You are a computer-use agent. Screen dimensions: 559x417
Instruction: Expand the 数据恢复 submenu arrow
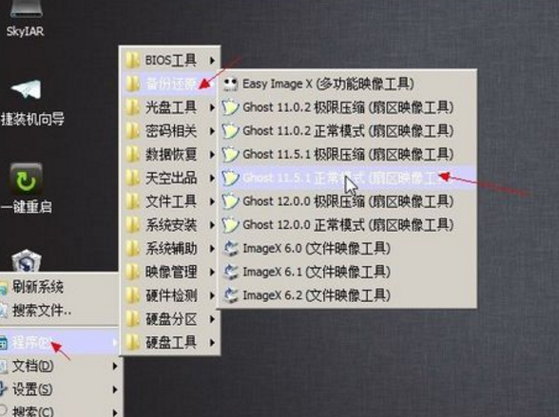tap(212, 155)
